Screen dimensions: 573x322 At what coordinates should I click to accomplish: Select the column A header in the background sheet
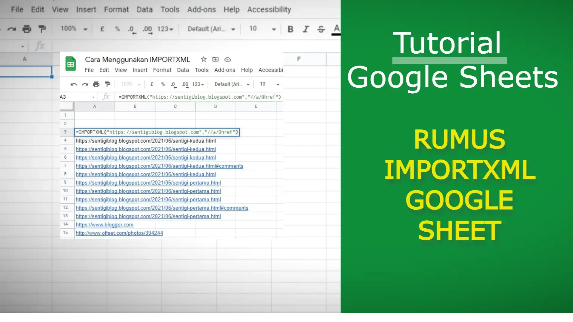click(25, 59)
